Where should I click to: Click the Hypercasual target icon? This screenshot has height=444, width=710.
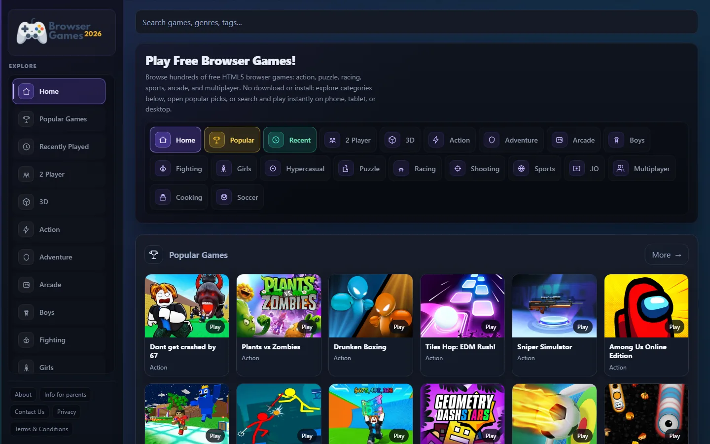273,169
